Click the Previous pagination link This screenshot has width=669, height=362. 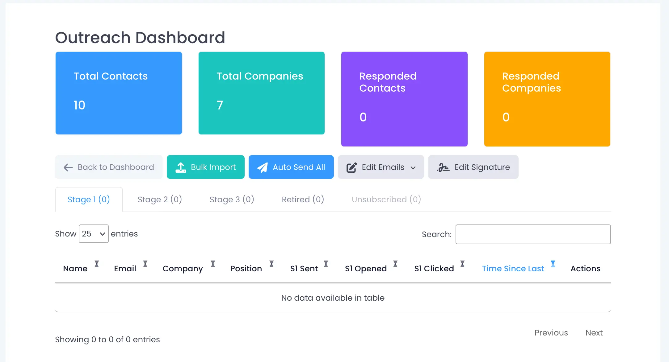click(551, 333)
